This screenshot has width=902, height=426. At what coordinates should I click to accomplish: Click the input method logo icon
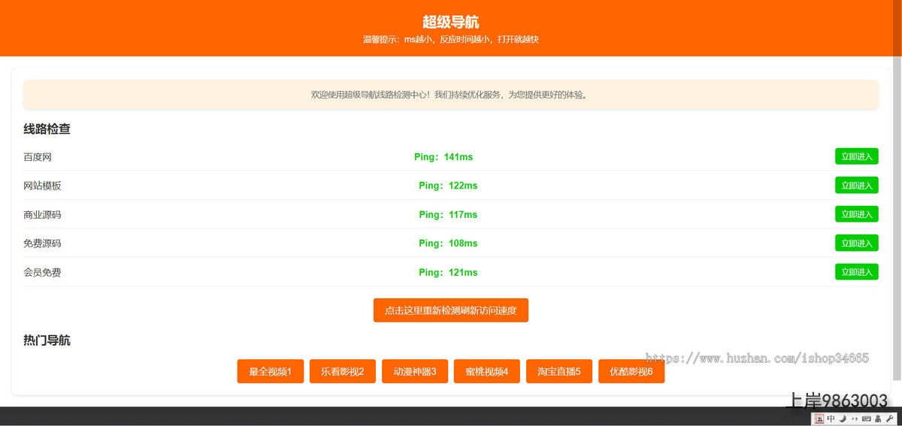point(819,418)
